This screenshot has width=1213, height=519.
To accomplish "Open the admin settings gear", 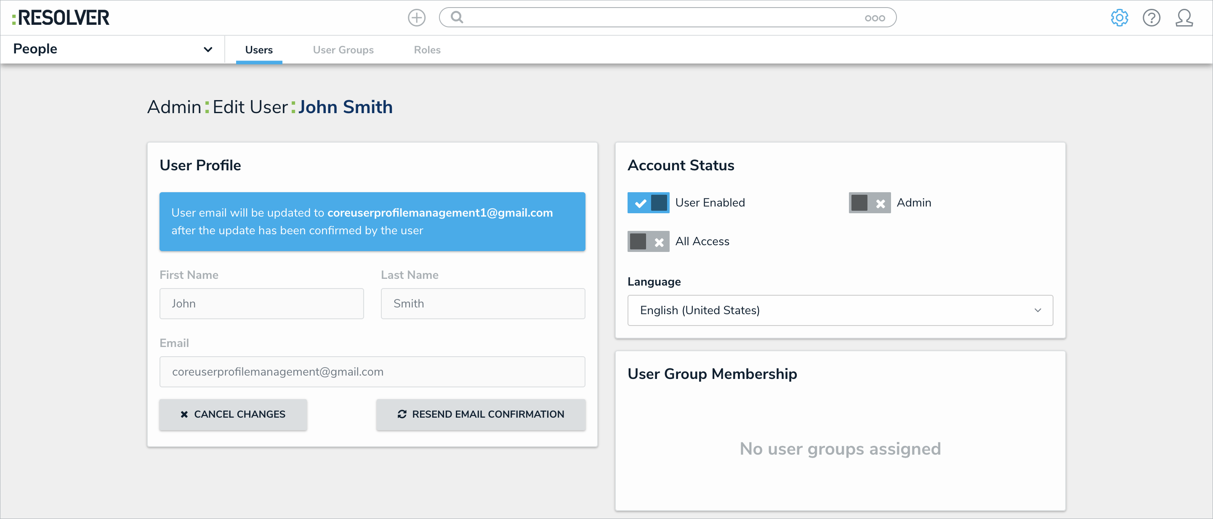I will 1119,18.
